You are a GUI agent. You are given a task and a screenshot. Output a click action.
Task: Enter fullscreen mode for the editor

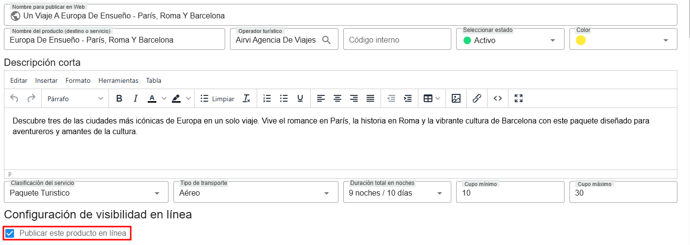coord(519,98)
